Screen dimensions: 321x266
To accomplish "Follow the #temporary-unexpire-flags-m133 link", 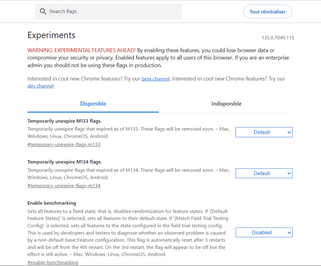I will 64,144.
